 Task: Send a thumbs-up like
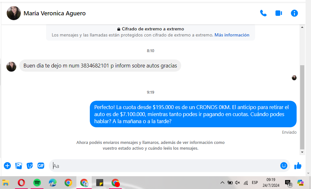coord(298,166)
